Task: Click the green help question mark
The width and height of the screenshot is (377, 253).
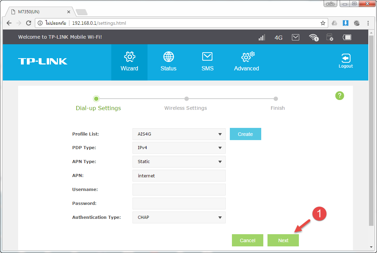Action: [x=339, y=95]
